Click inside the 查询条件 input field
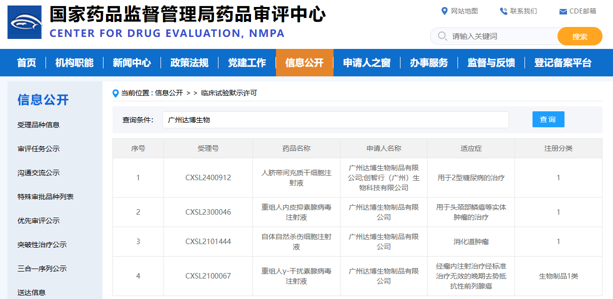Viewport: 613px width, 299px height. [x=335, y=120]
